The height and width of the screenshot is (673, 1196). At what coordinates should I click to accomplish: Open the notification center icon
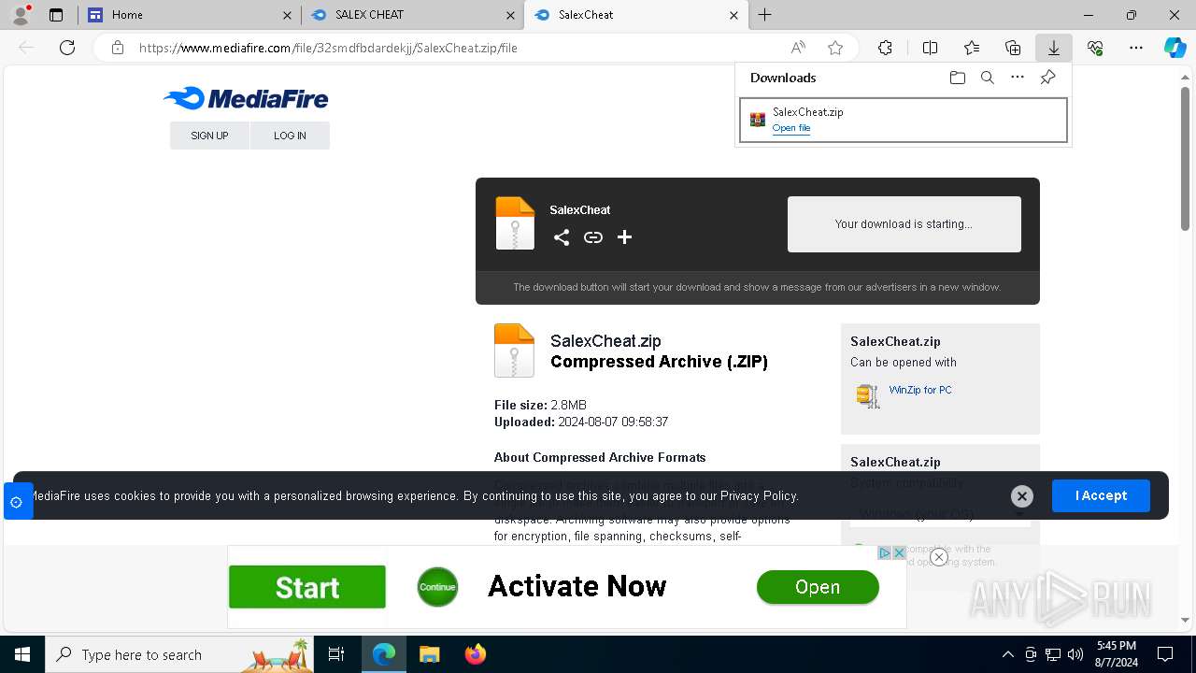click(x=1165, y=654)
